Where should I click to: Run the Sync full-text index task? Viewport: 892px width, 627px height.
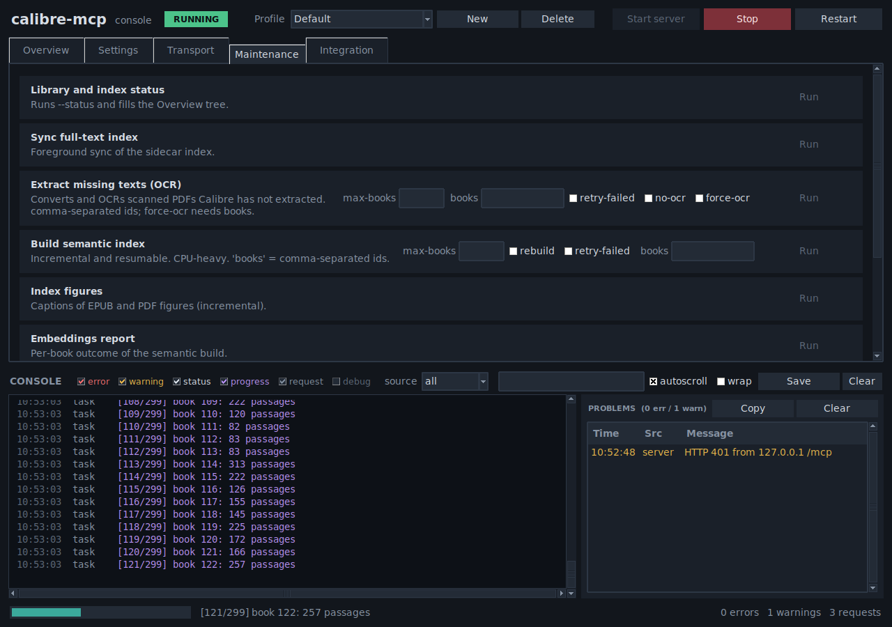point(809,144)
